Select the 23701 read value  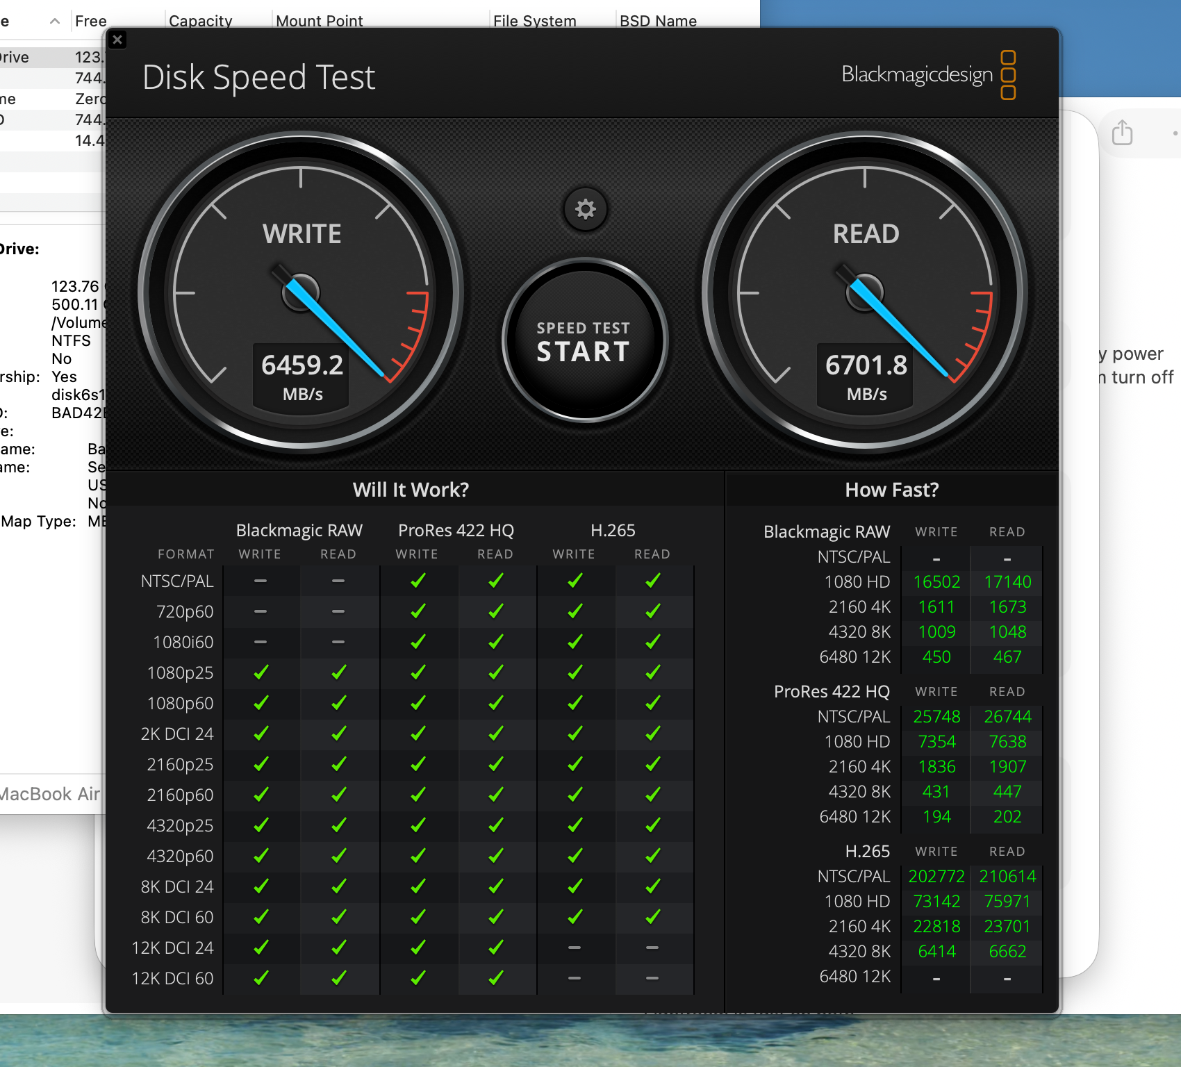[x=1007, y=927]
